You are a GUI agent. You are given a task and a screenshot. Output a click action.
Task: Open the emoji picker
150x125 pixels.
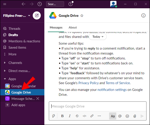(x=127, y=116)
